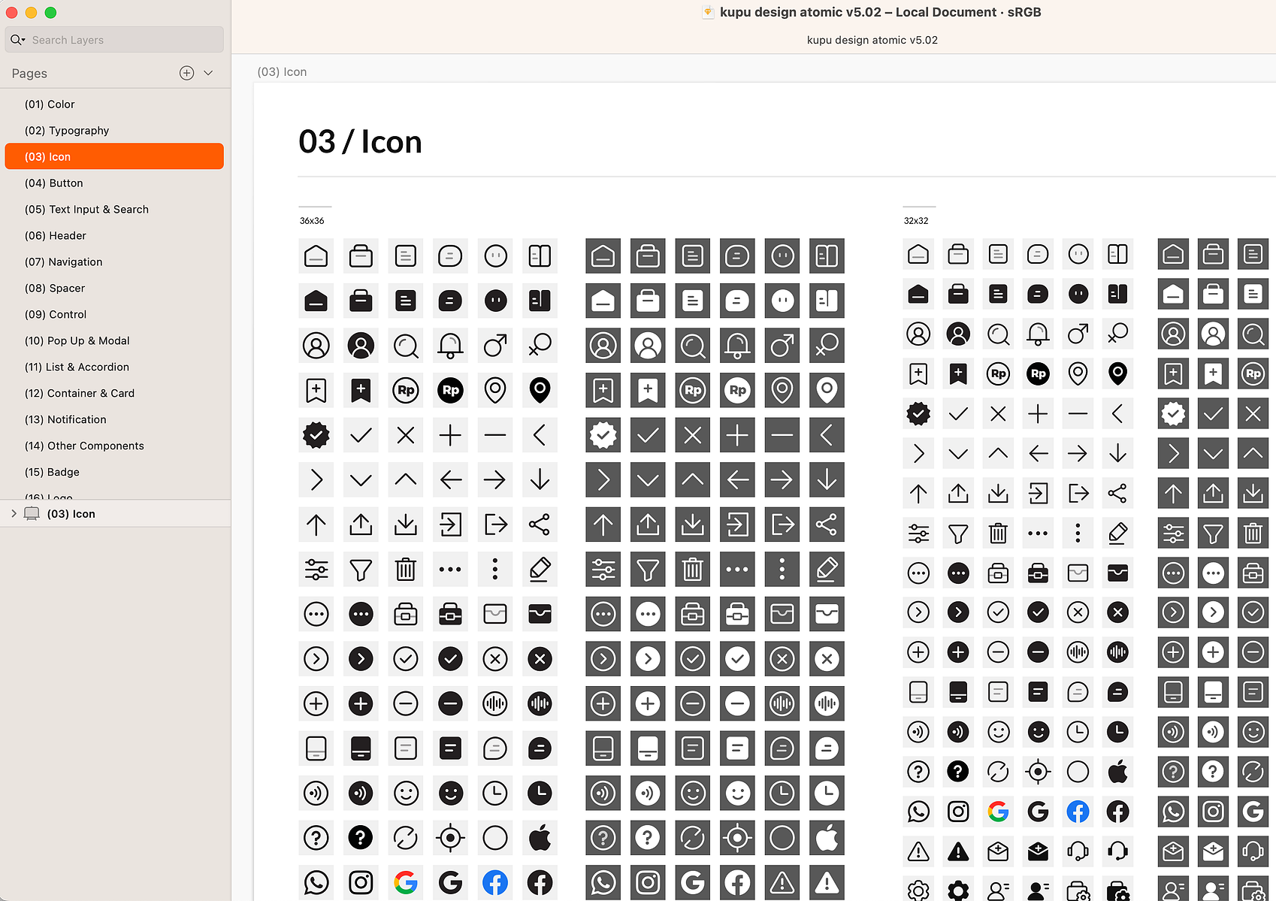Image resolution: width=1276 pixels, height=901 pixels.
Task: Select crosshair target icon in 36x36 light set
Action: [450, 837]
